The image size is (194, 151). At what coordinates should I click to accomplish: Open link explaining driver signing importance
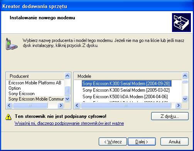[x=69, y=123]
